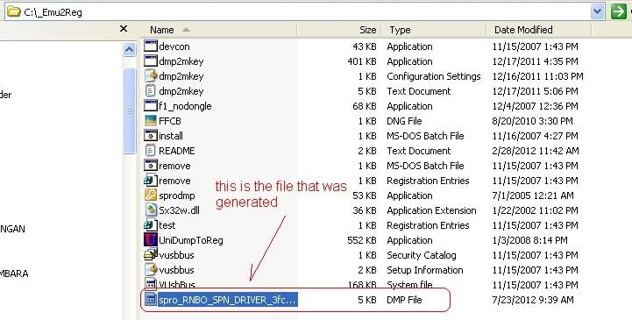The height and width of the screenshot is (320, 632).
Task: Select the install file name
Action: (171, 136)
